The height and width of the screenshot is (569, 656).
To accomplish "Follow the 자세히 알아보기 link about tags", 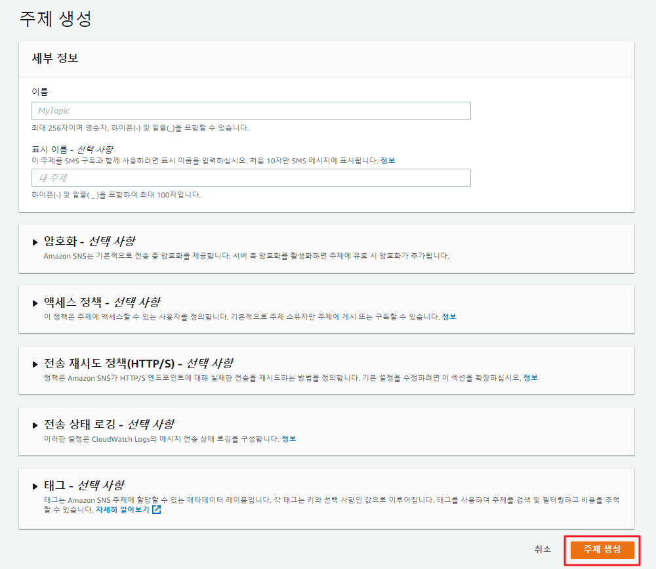I will coord(122,509).
